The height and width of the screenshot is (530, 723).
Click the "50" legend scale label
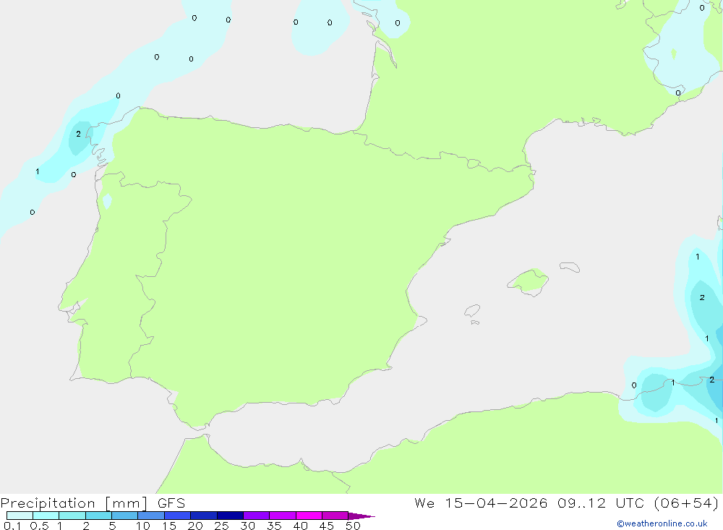pyautogui.click(x=353, y=526)
